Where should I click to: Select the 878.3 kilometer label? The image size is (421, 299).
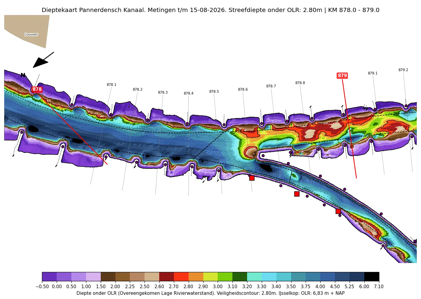[163, 92]
